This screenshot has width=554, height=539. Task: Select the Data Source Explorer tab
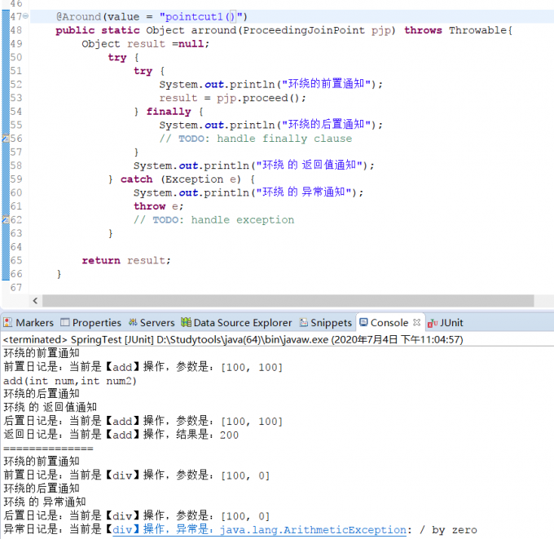coord(242,323)
